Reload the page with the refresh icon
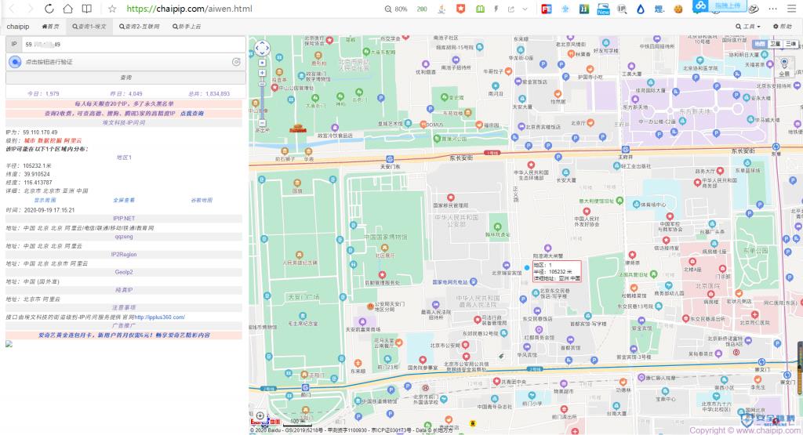 coord(49,9)
